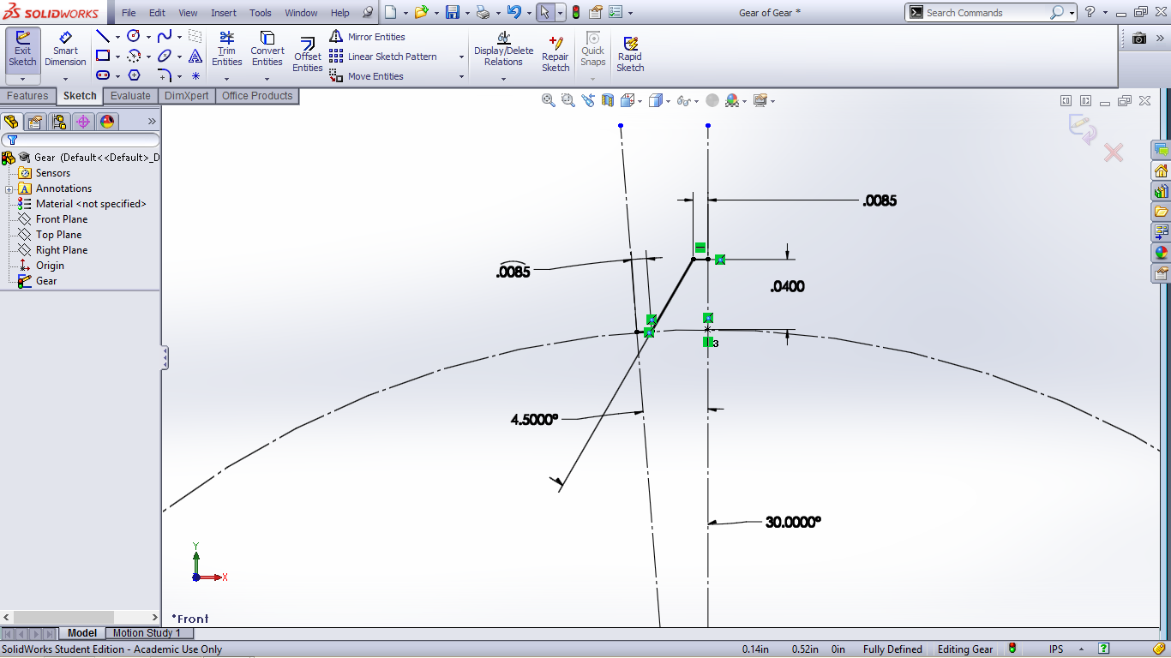
Task: Open the Repair Sketch tool
Action: click(x=555, y=55)
